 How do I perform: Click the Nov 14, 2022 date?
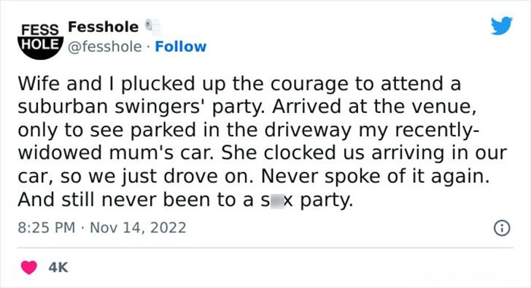coord(138,227)
